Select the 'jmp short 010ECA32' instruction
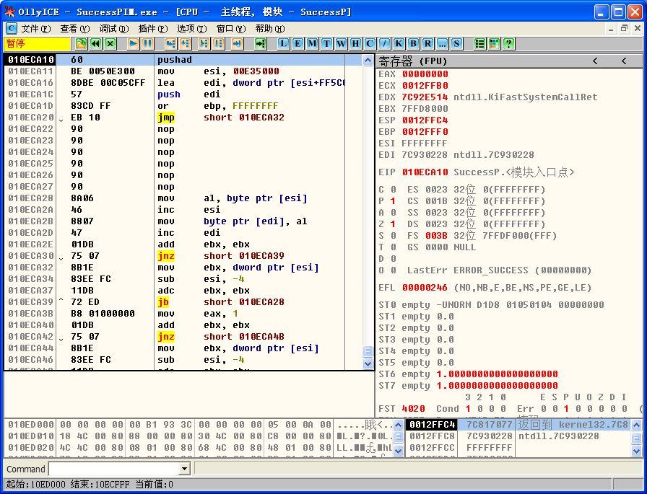This screenshot has width=647, height=494. click(175, 118)
